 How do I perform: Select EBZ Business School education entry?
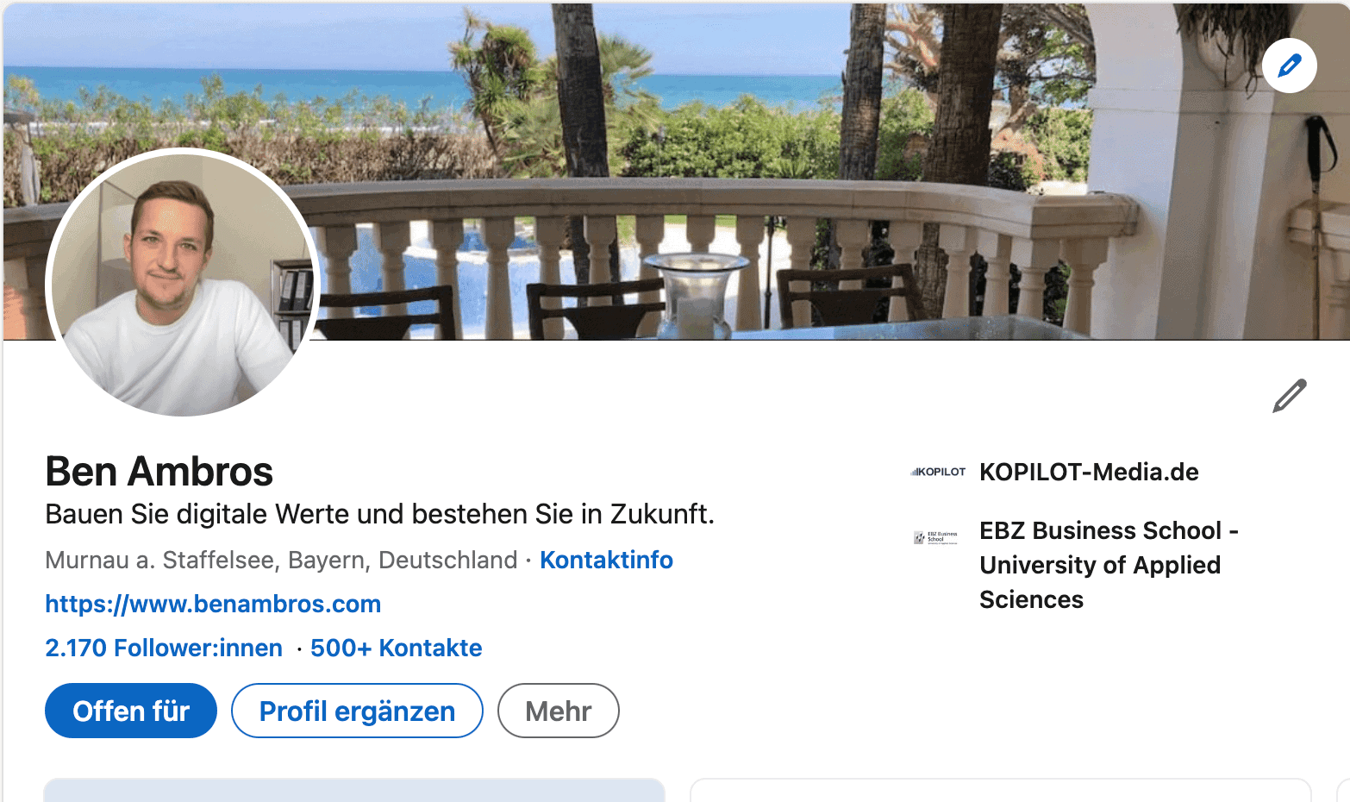tap(1109, 565)
